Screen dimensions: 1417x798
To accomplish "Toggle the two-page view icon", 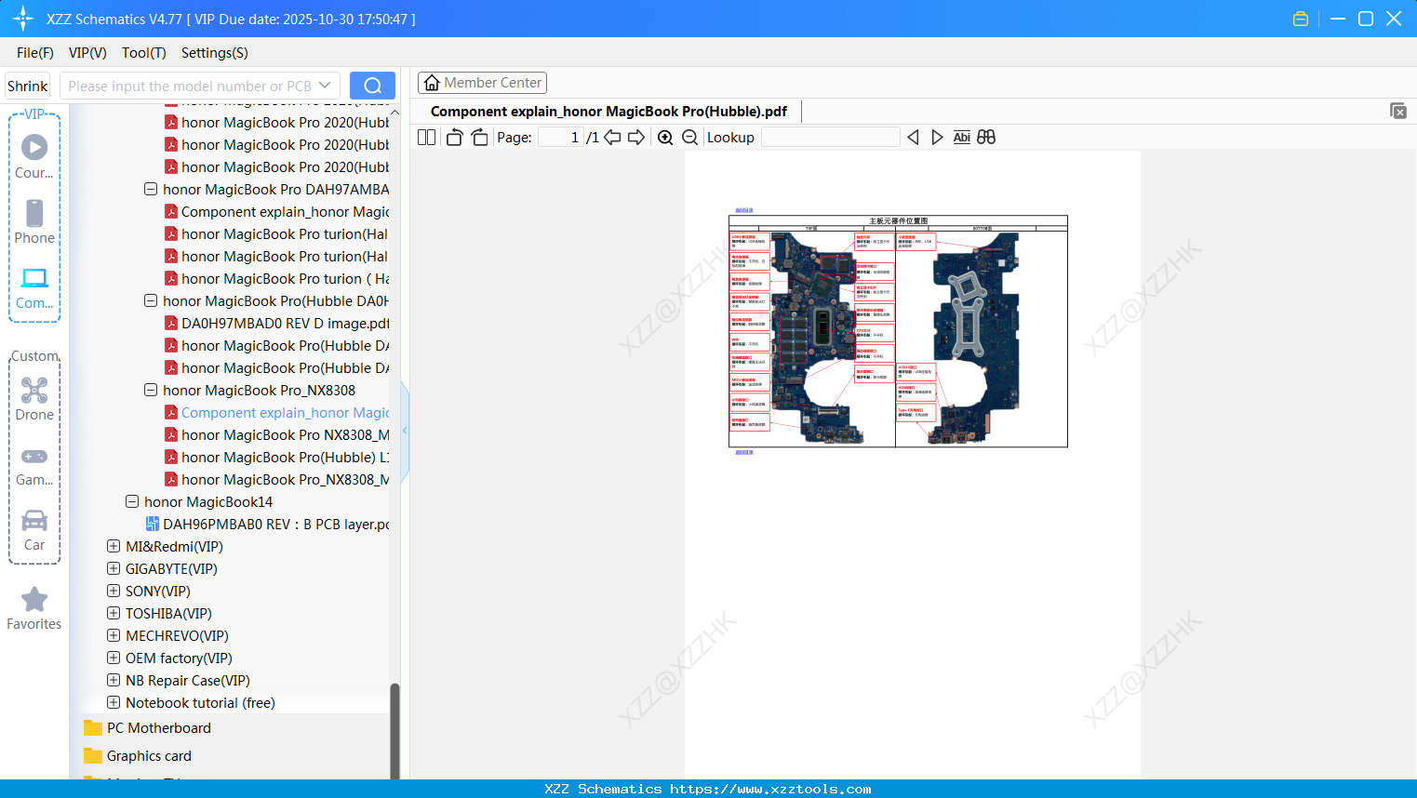I will pos(426,138).
